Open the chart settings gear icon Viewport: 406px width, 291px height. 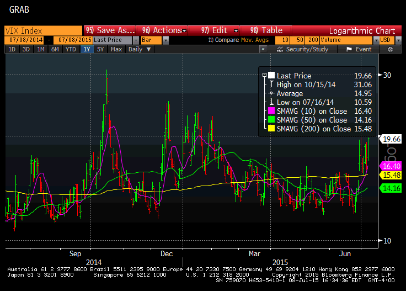390,49
